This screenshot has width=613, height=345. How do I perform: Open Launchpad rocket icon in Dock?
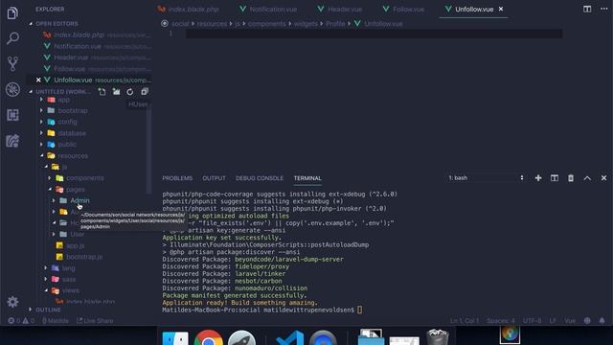(241, 338)
